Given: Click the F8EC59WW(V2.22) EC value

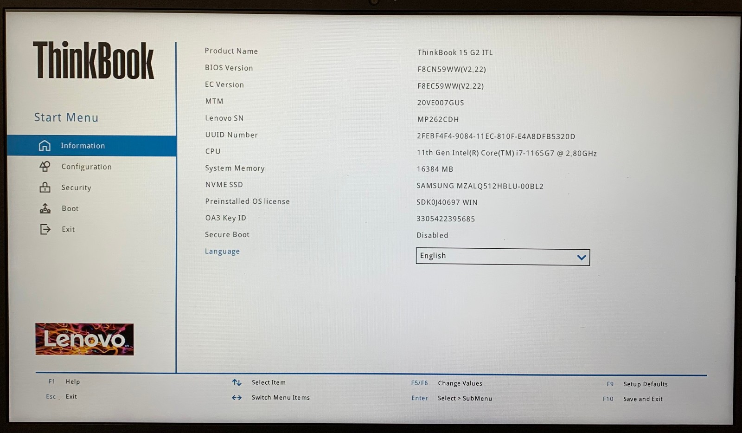Looking at the screenshot, I should tap(450, 86).
